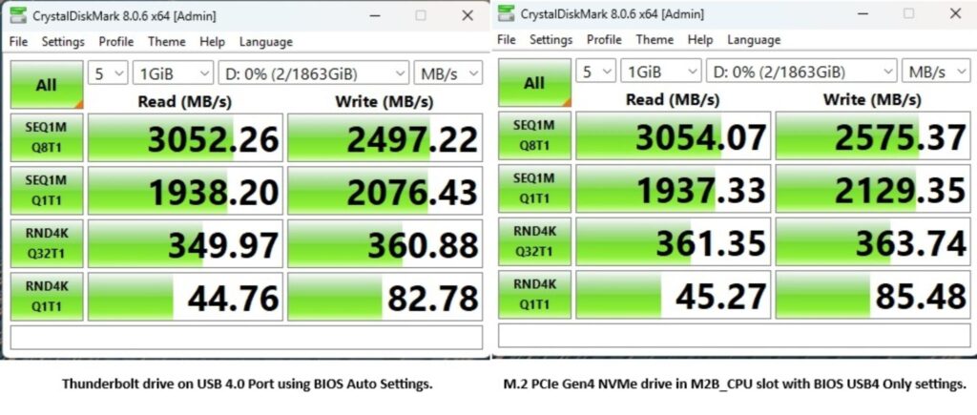
Task: Click the 2575.37 write result in right window
Action: point(873,135)
